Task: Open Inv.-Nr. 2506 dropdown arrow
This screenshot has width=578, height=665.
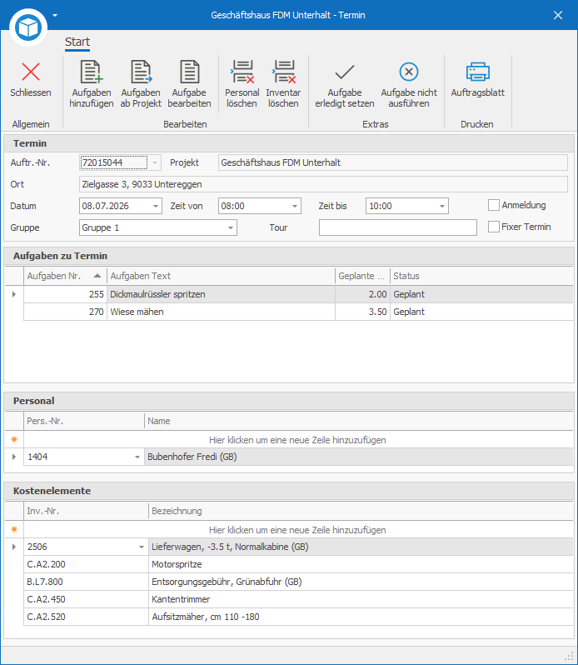Action: tap(142, 547)
